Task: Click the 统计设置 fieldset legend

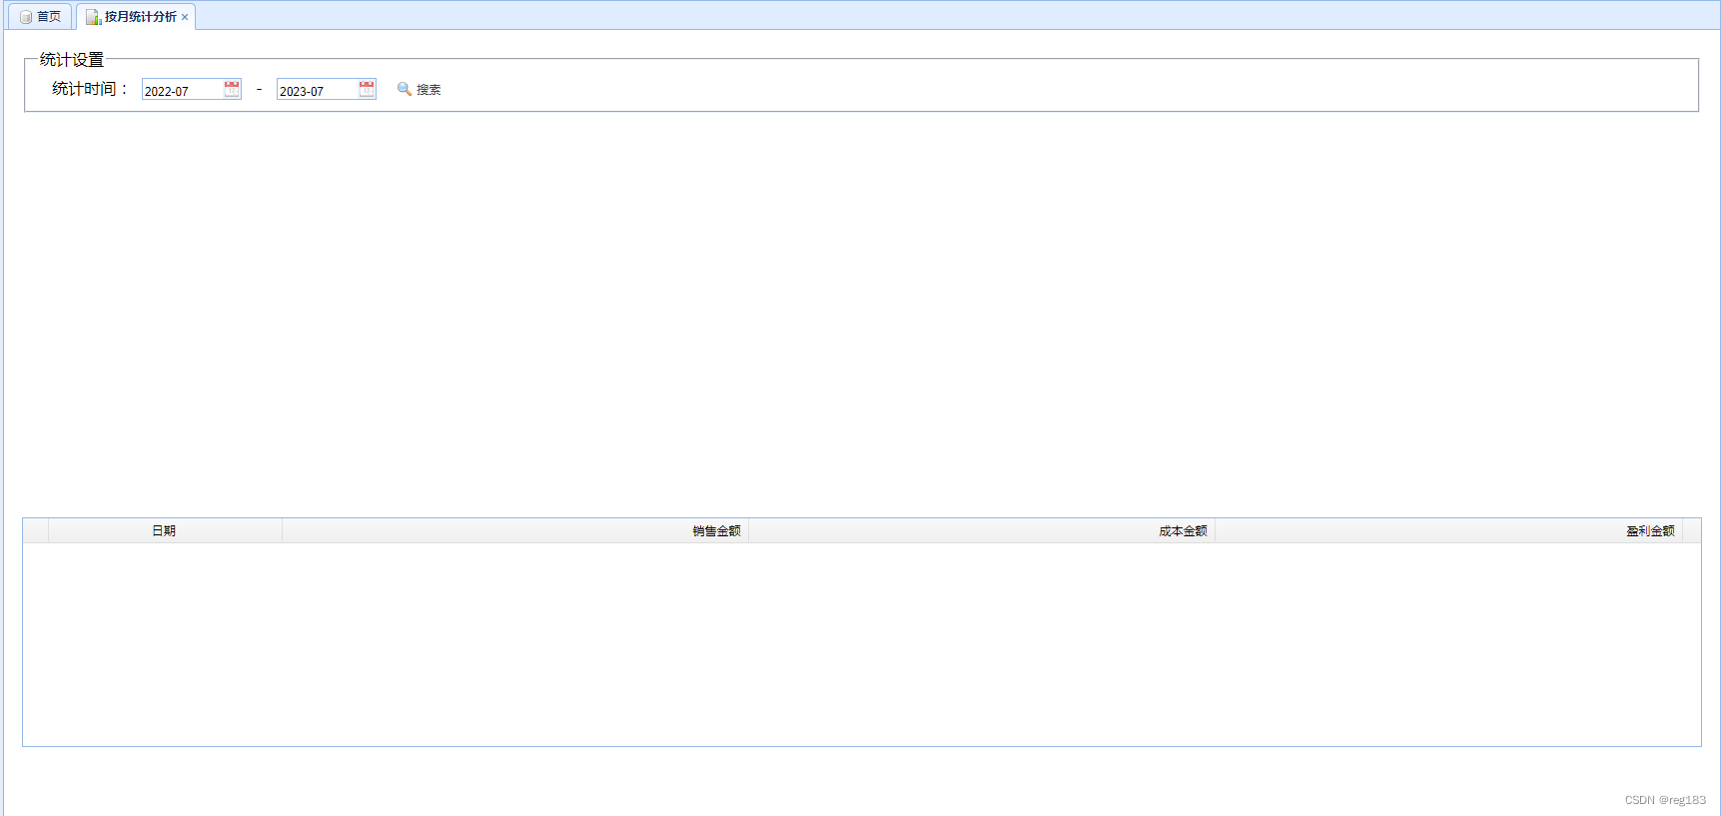Action: pos(72,60)
